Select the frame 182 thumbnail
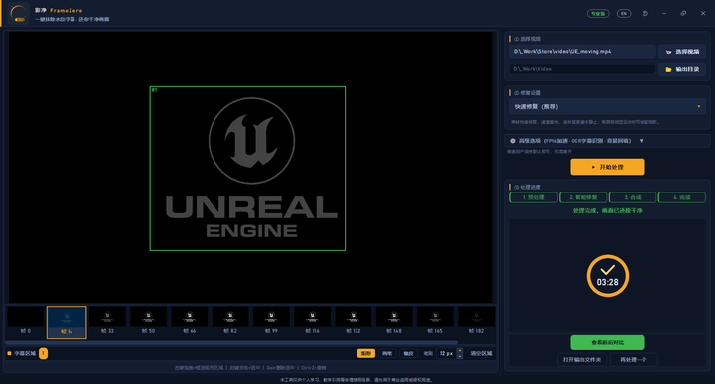The height and width of the screenshot is (384, 715). click(476, 321)
